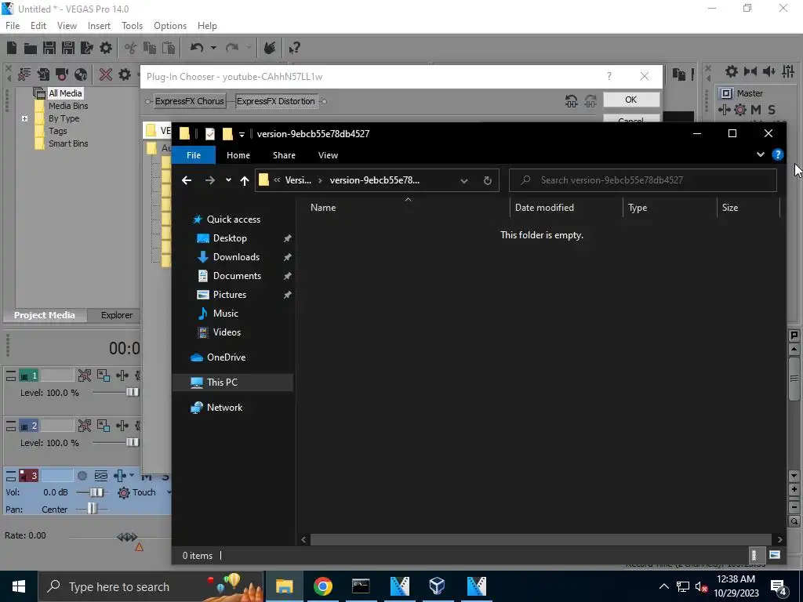Click the interactive tutorials hand icon

click(x=270, y=48)
